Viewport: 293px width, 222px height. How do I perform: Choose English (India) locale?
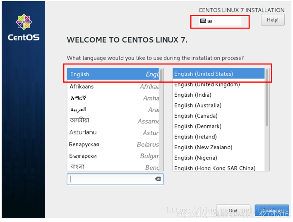click(x=219, y=95)
